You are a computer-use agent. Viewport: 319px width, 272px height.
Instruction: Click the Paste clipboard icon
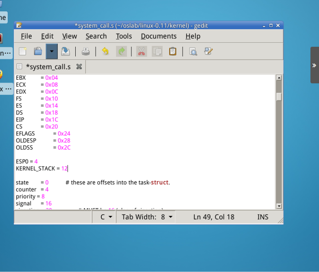point(173,52)
